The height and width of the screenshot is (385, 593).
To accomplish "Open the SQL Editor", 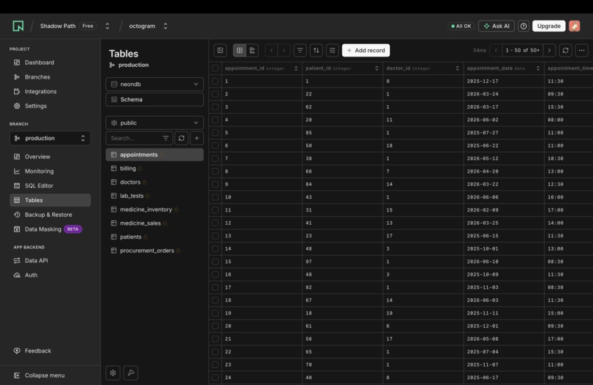I will click(x=50, y=185).
